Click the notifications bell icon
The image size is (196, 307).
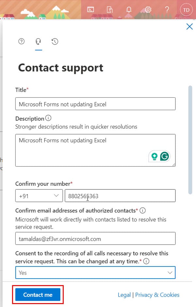pos(129,9)
